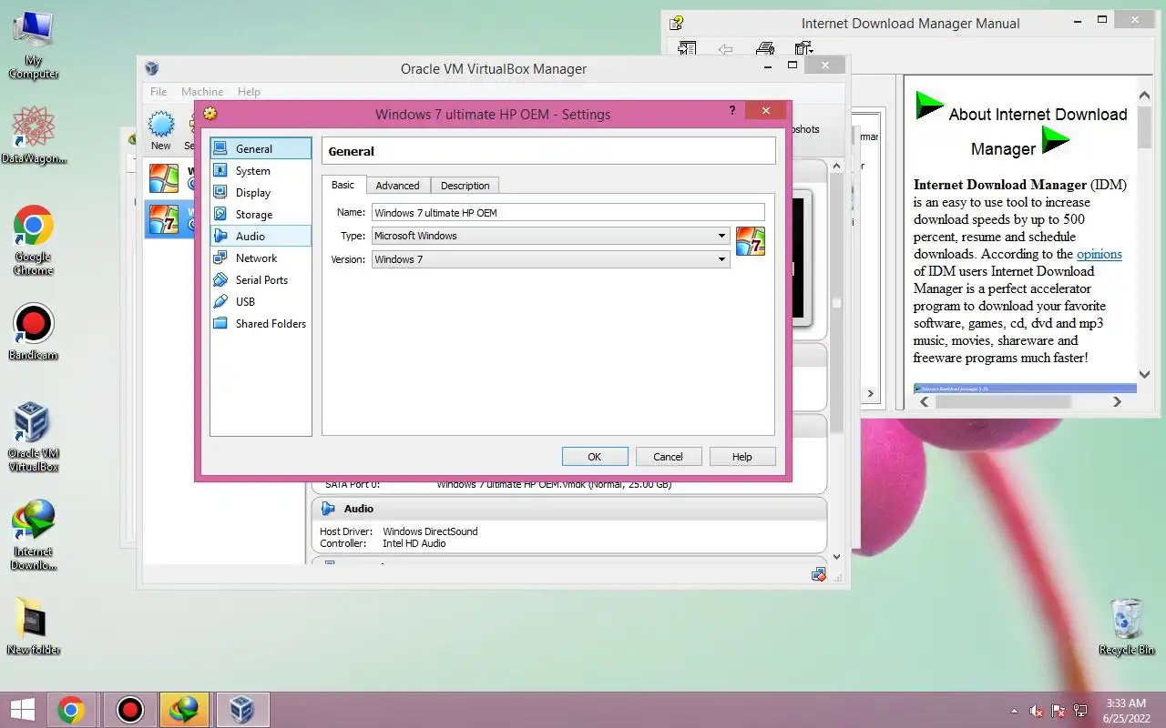The height and width of the screenshot is (728, 1166).
Task: Click VirtualBox icon in taskbar
Action: point(241,710)
